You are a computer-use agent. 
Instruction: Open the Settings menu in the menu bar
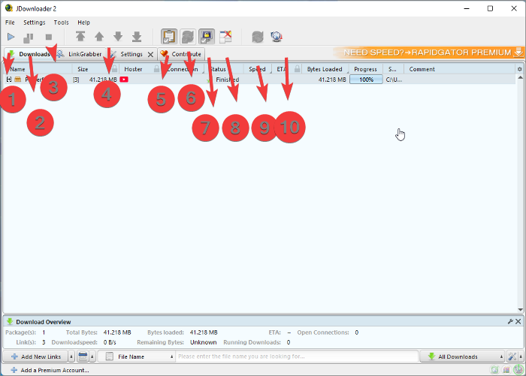35,23
